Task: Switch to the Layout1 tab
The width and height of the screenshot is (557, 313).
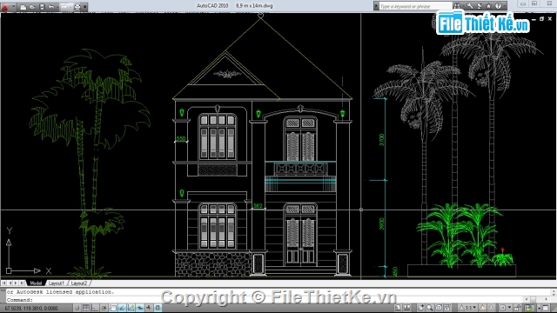Action: [56, 283]
